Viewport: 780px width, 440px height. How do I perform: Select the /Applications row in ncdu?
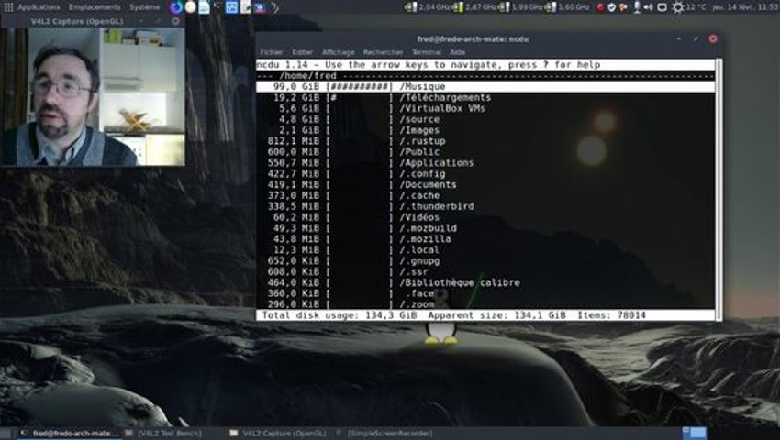485,162
